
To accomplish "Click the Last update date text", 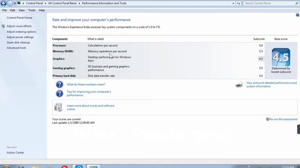I will click(x=73, y=123).
